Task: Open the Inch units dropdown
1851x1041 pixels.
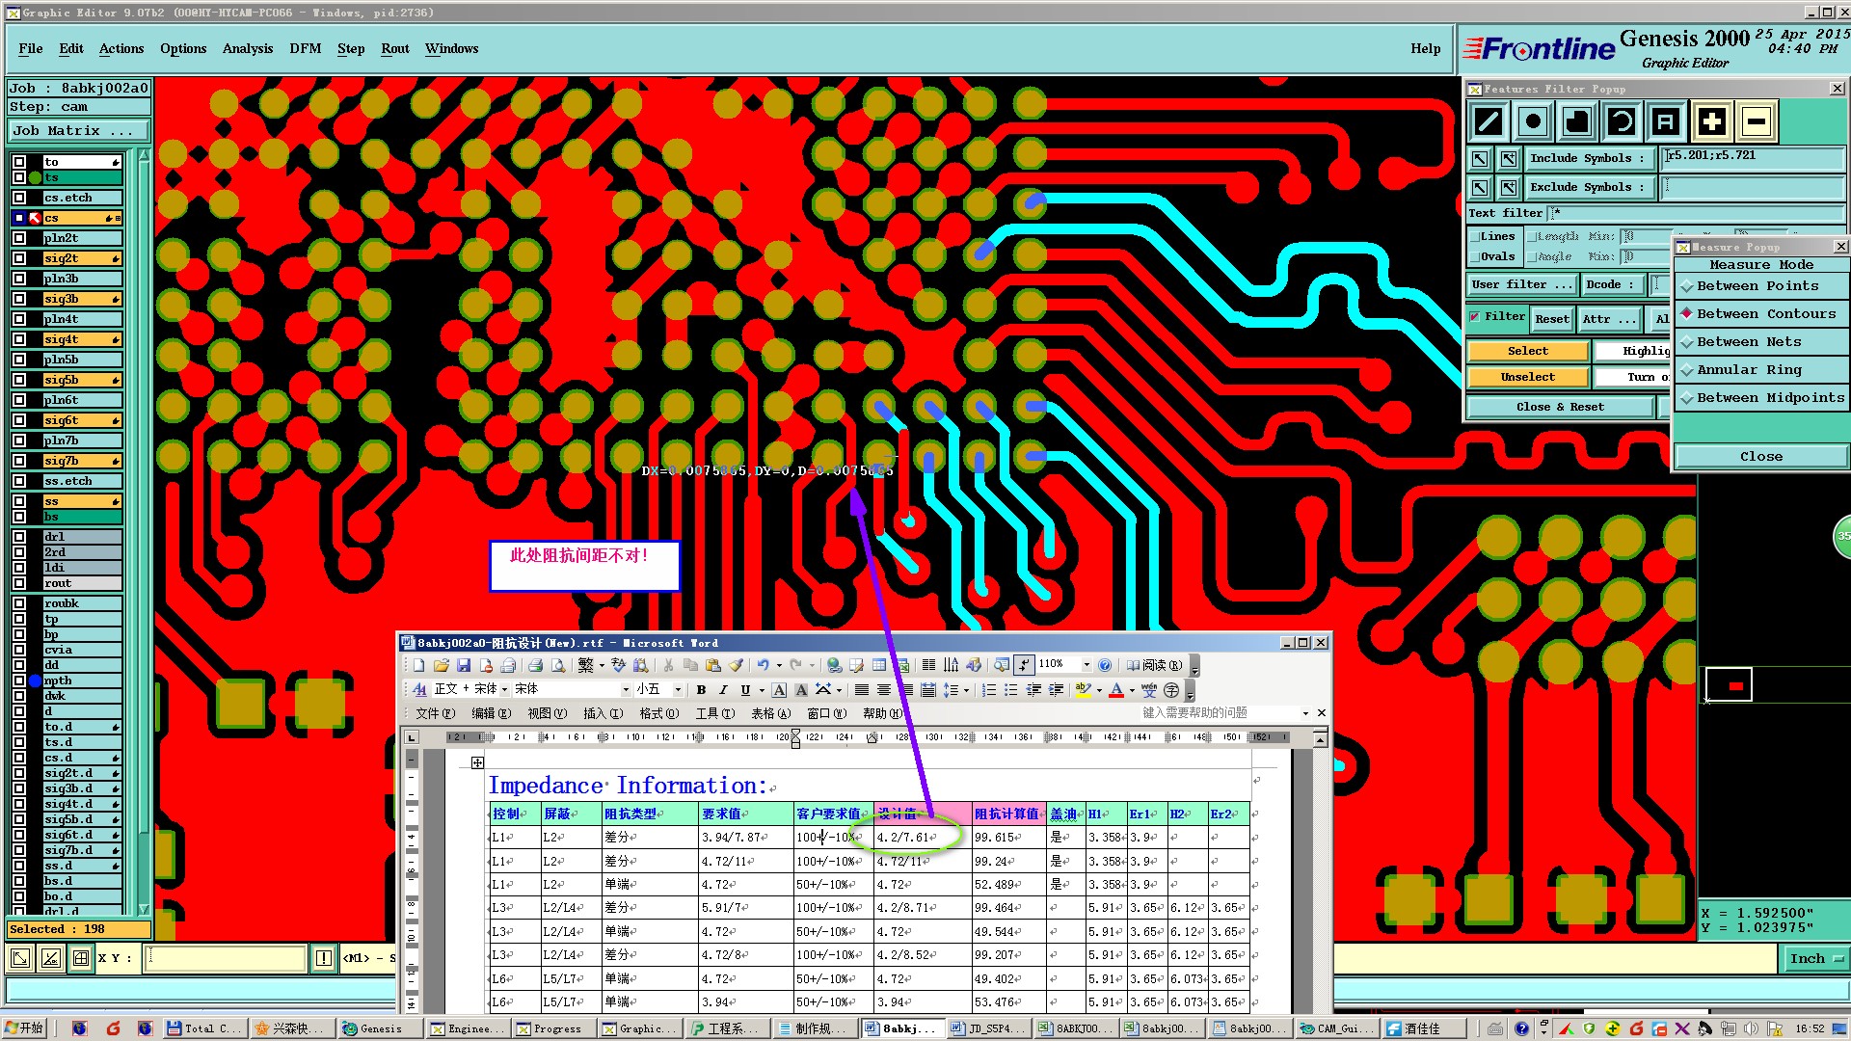Action: (x=1816, y=959)
